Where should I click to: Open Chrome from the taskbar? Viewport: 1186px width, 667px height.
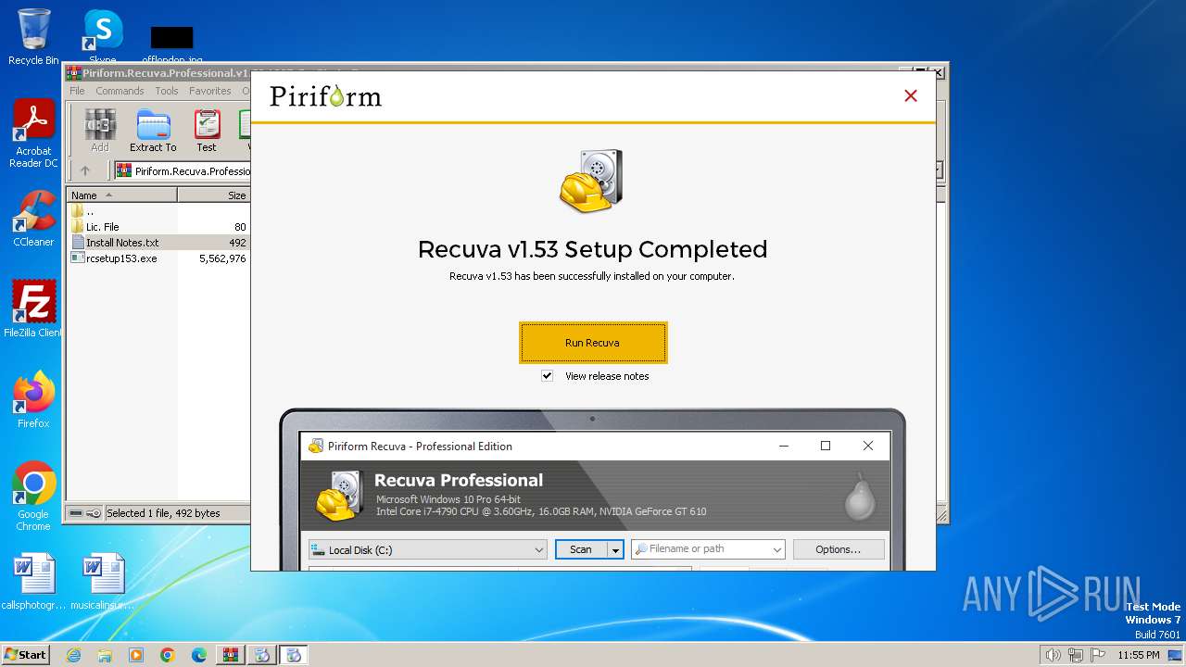click(x=168, y=655)
